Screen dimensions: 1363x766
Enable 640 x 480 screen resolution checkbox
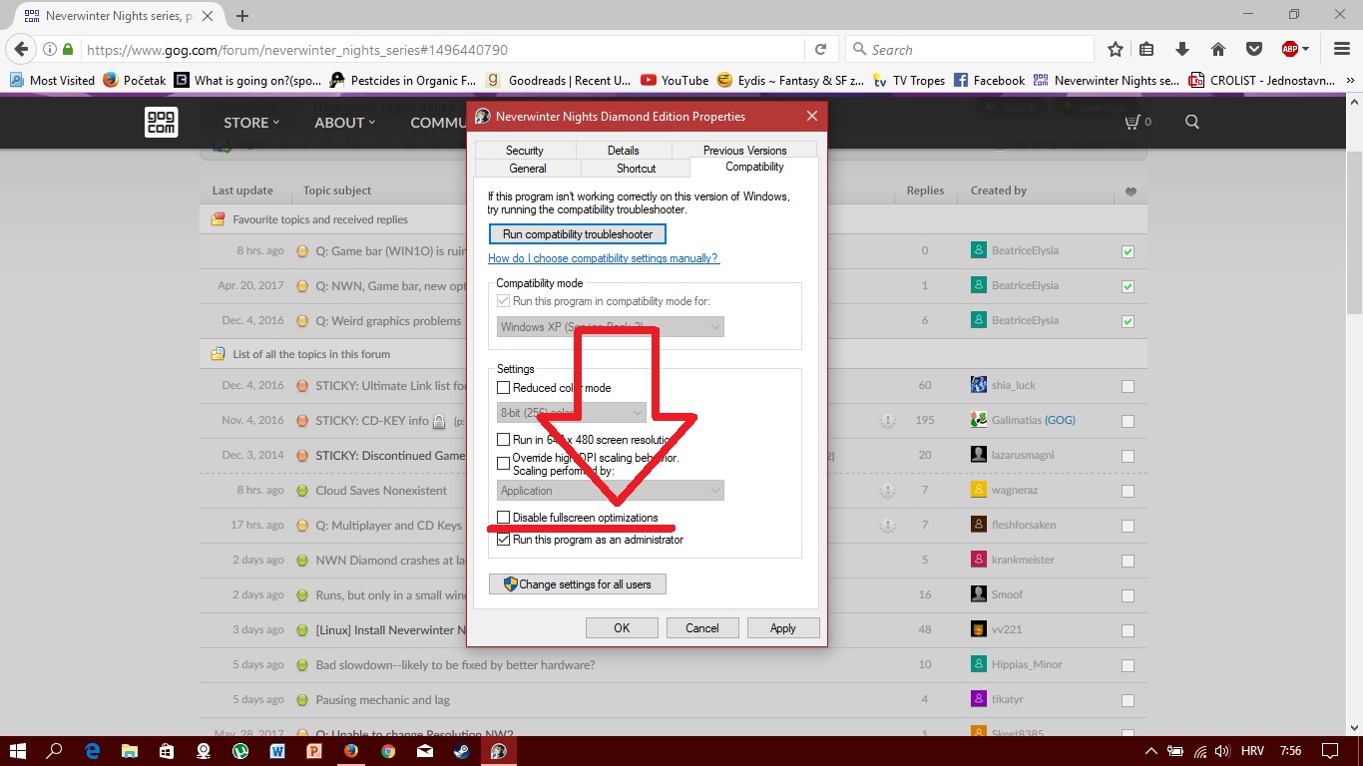coord(504,440)
